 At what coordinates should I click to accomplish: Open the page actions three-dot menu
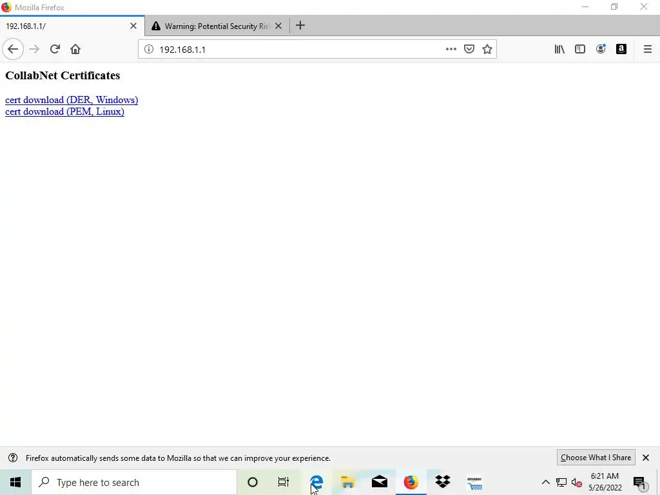[x=451, y=49]
